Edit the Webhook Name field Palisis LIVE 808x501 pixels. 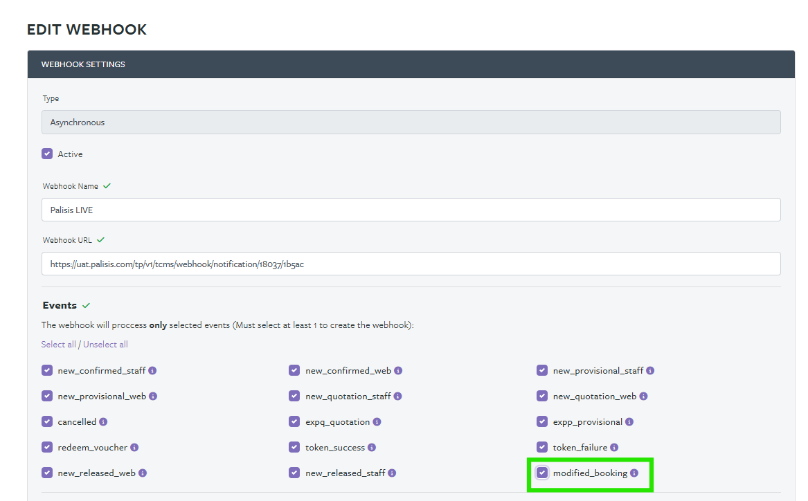tap(411, 210)
